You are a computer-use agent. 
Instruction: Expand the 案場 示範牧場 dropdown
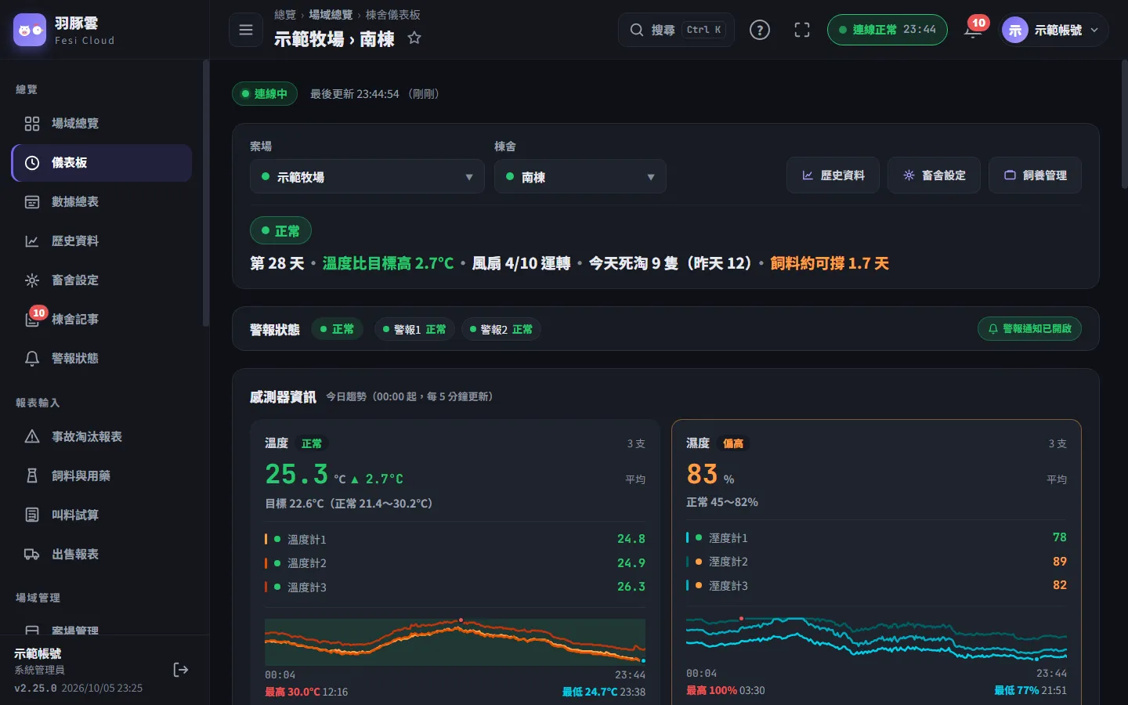[x=367, y=176]
